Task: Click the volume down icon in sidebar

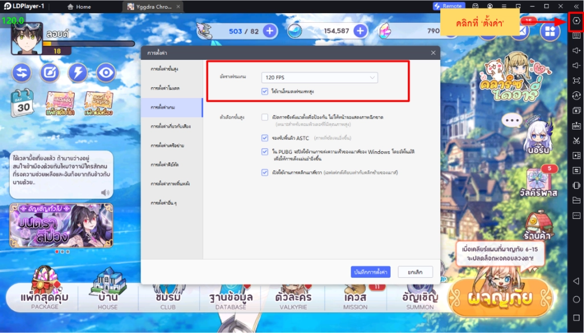Action: 576,66
